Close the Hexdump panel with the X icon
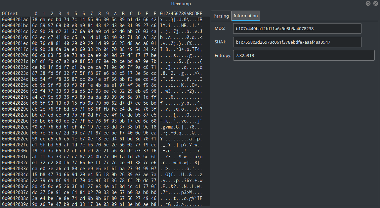The image size is (380, 208). (376, 4)
